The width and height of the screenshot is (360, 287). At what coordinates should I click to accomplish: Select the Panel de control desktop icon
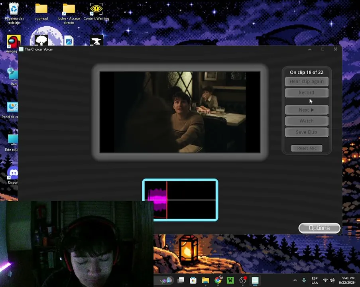(10, 110)
